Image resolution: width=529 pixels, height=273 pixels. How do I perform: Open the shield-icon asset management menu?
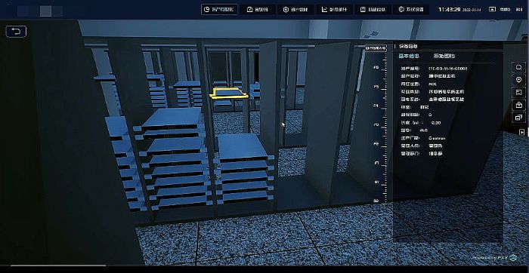click(295, 9)
